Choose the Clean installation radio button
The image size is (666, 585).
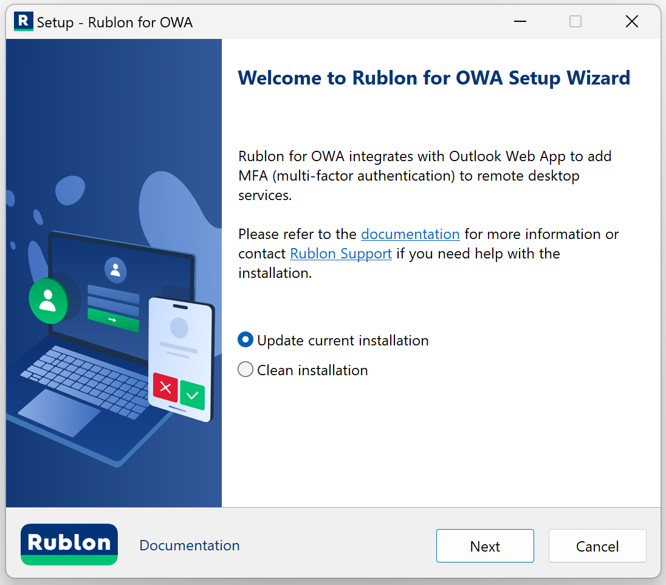pos(245,370)
